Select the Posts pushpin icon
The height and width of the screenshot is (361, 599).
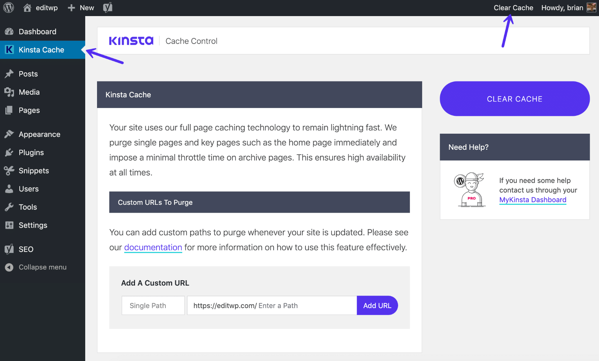(9, 74)
